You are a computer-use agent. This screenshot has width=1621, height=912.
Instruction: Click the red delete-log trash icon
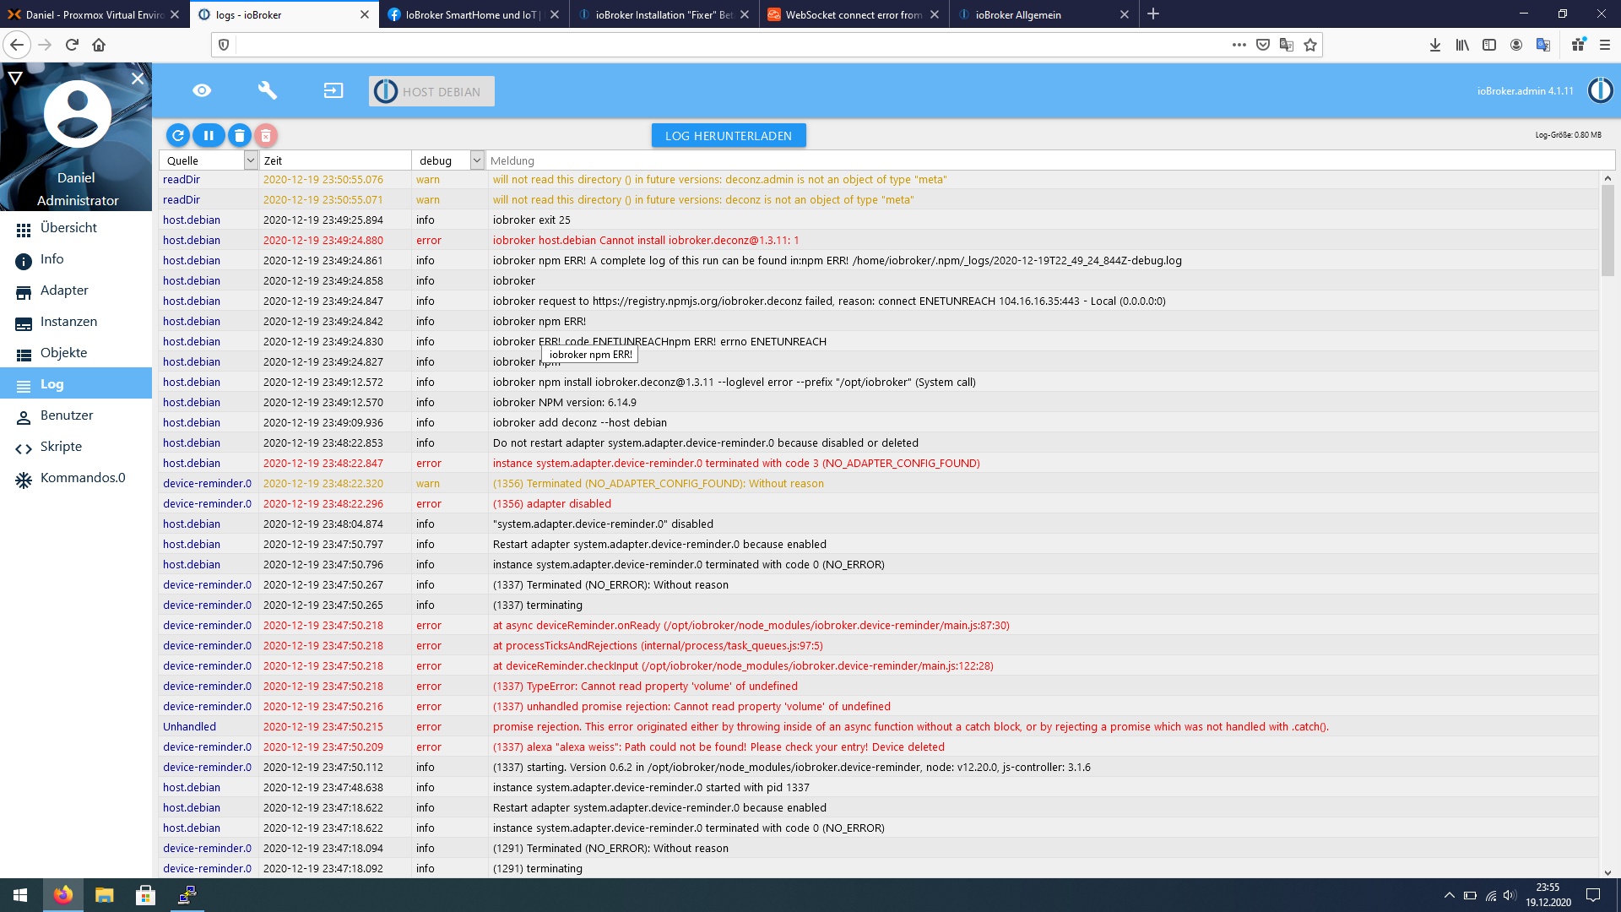pyautogui.click(x=266, y=135)
